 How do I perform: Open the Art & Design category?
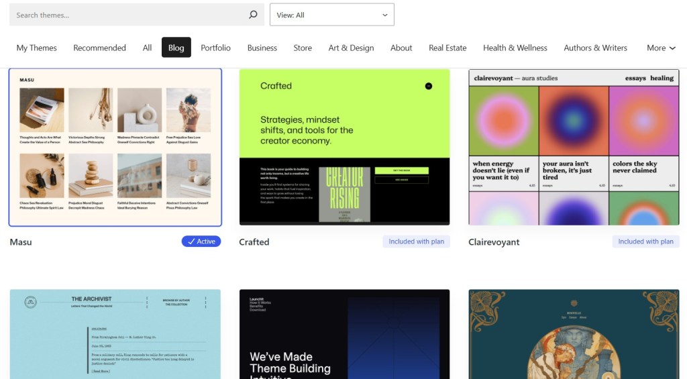tap(351, 48)
